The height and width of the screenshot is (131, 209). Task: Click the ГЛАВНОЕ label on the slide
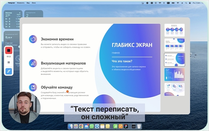[x=116, y=53]
